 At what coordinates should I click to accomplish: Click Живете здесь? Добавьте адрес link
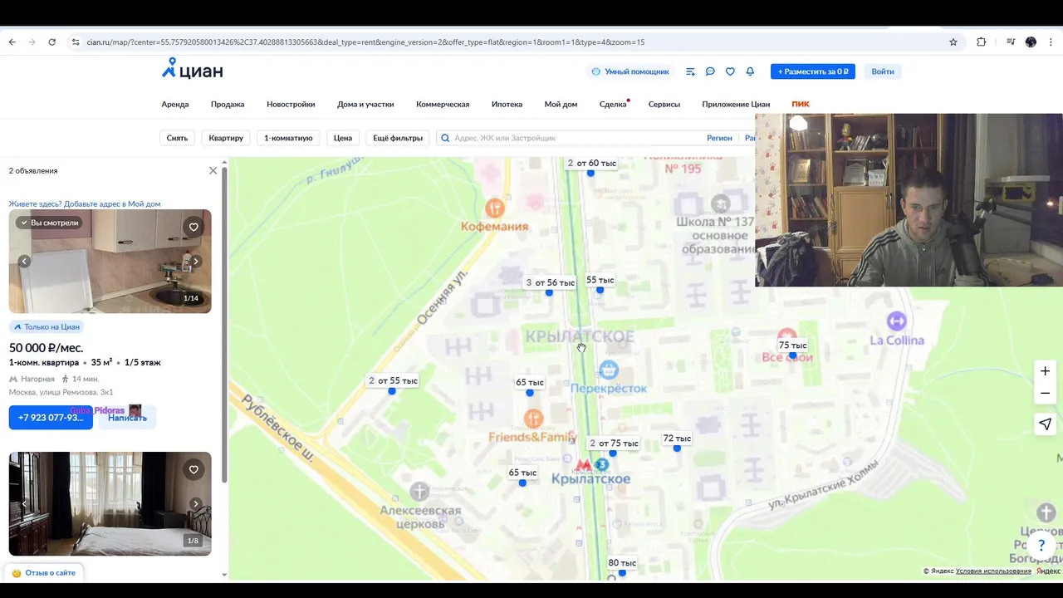(85, 203)
